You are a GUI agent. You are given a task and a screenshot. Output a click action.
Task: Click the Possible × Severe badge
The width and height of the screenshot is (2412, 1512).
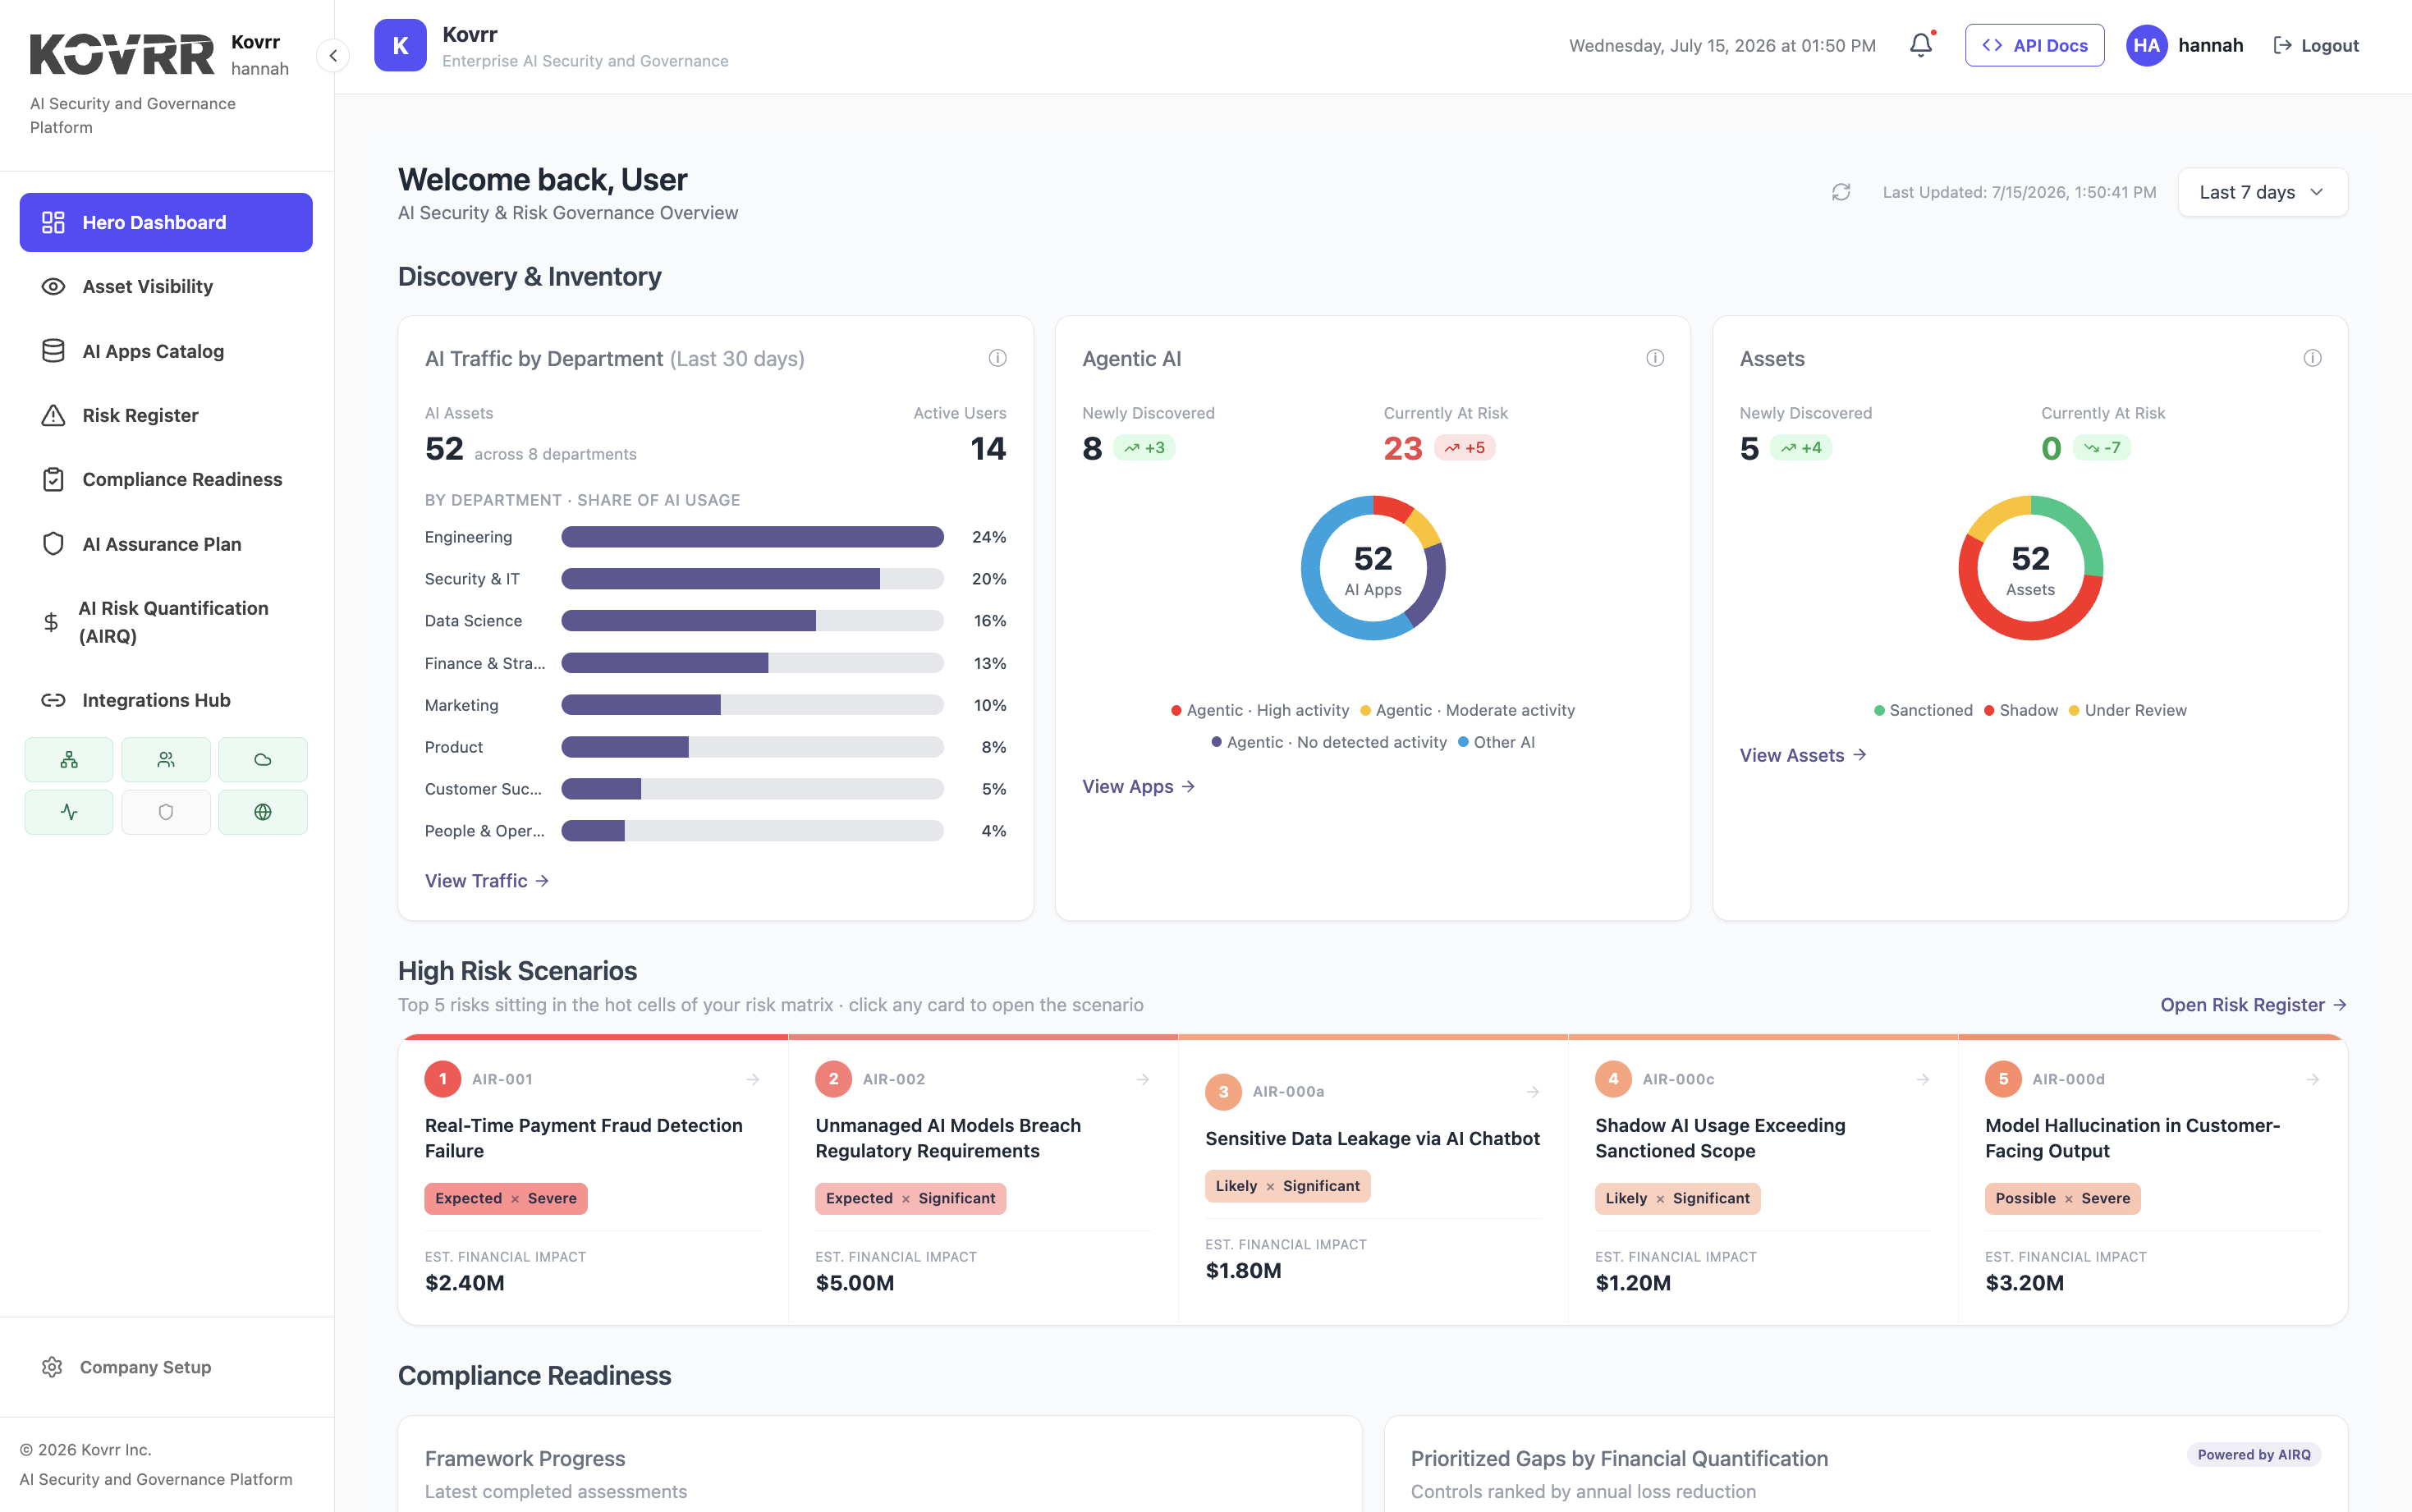coord(2062,1199)
